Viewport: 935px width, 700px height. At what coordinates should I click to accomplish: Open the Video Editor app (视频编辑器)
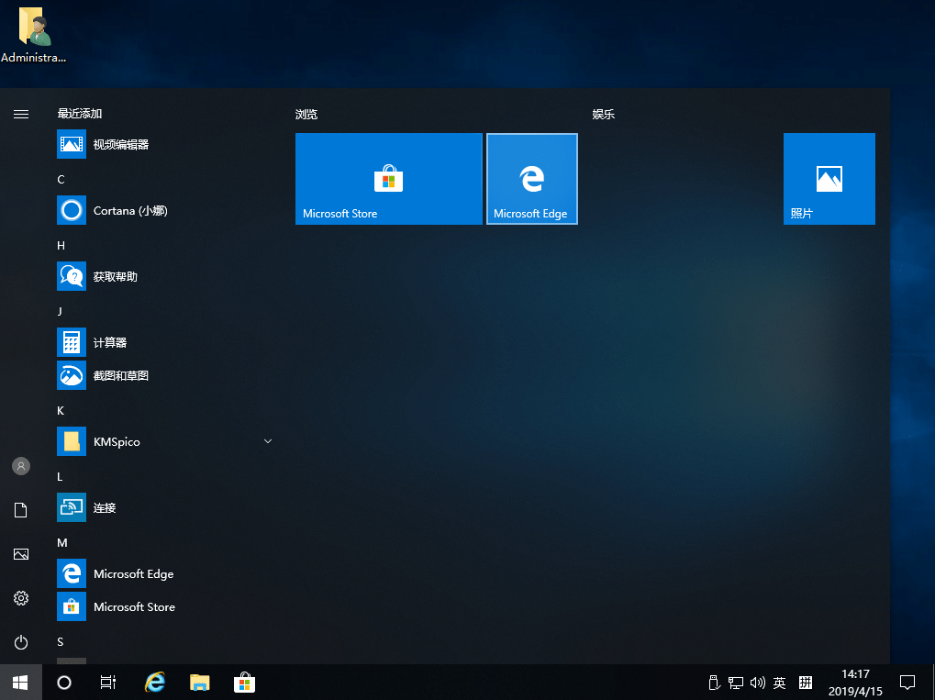[120, 145]
